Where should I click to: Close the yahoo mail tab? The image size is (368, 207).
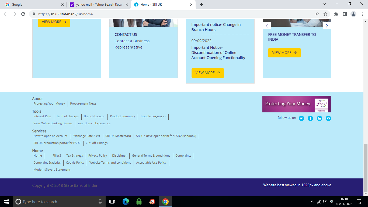[127, 5]
